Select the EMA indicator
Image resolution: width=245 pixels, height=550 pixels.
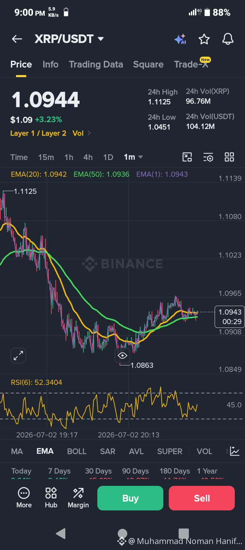(x=45, y=451)
